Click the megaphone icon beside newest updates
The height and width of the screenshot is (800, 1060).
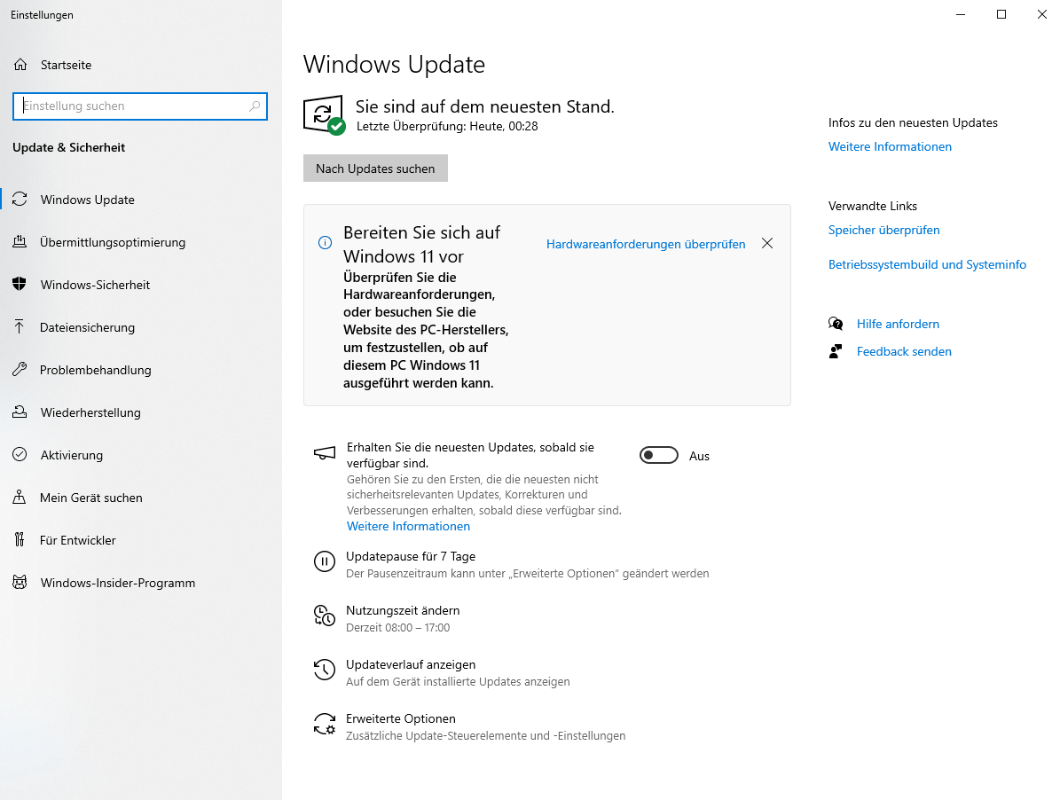point(325,453)
